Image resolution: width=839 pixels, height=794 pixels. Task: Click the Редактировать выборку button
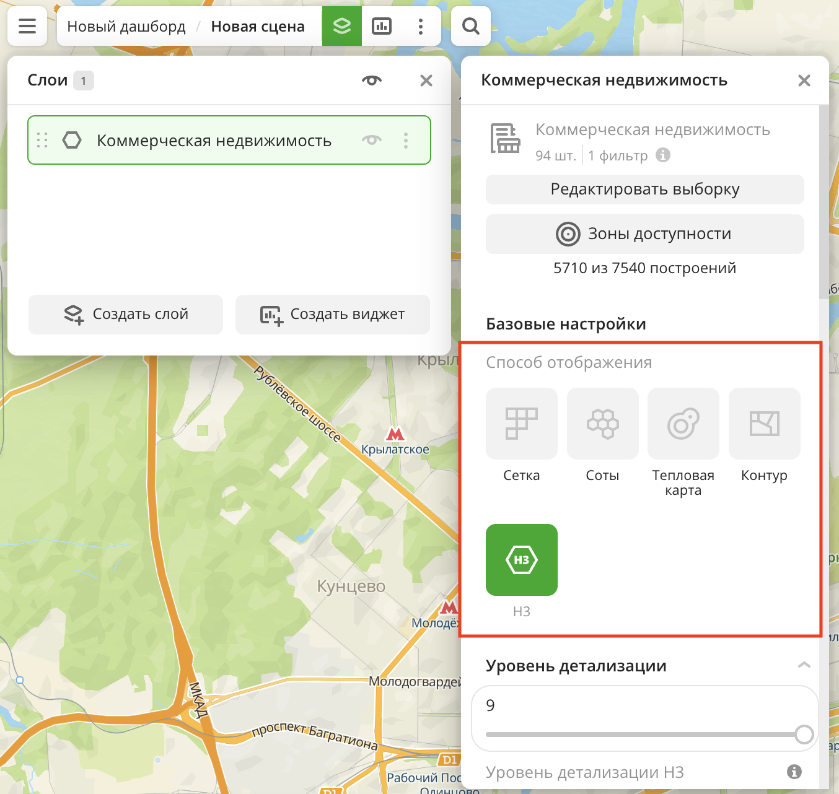click(x=644, y=190)
